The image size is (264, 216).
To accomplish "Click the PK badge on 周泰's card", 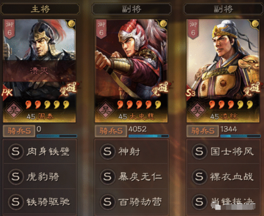I will coord(7,93).
